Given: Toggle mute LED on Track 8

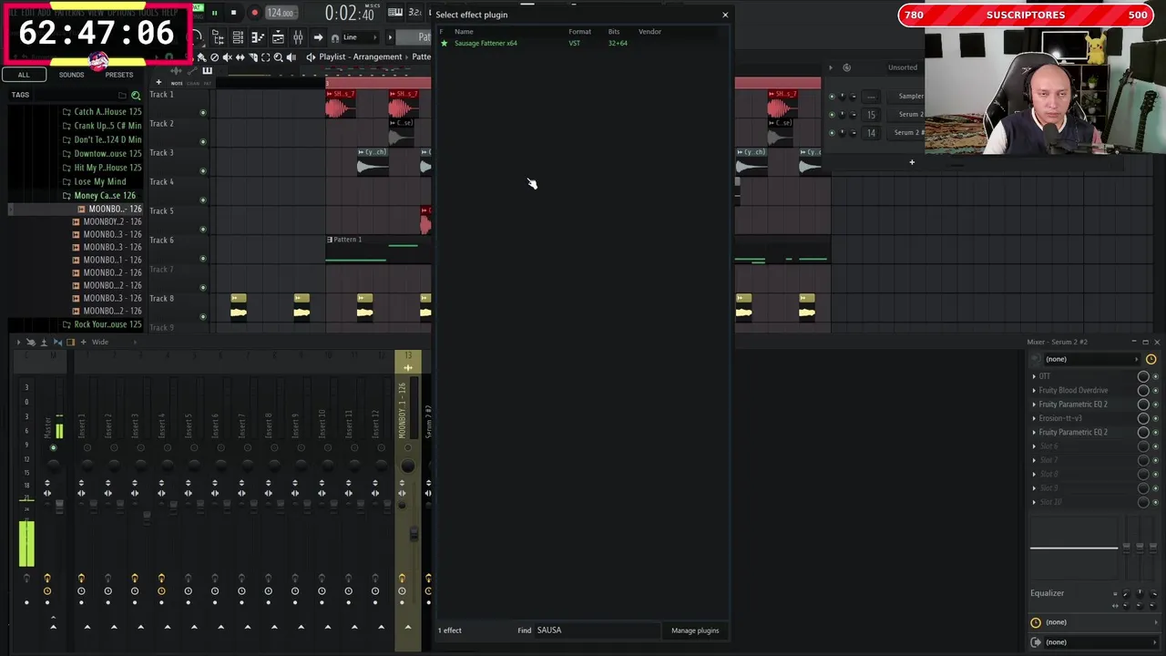Looking at the screenshot, I should point(203,316).
